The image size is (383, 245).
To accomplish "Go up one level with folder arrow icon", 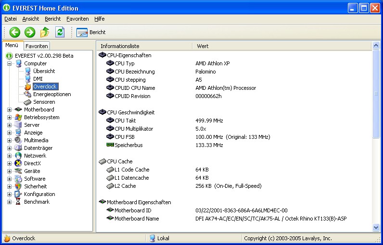I will [45, 32].
